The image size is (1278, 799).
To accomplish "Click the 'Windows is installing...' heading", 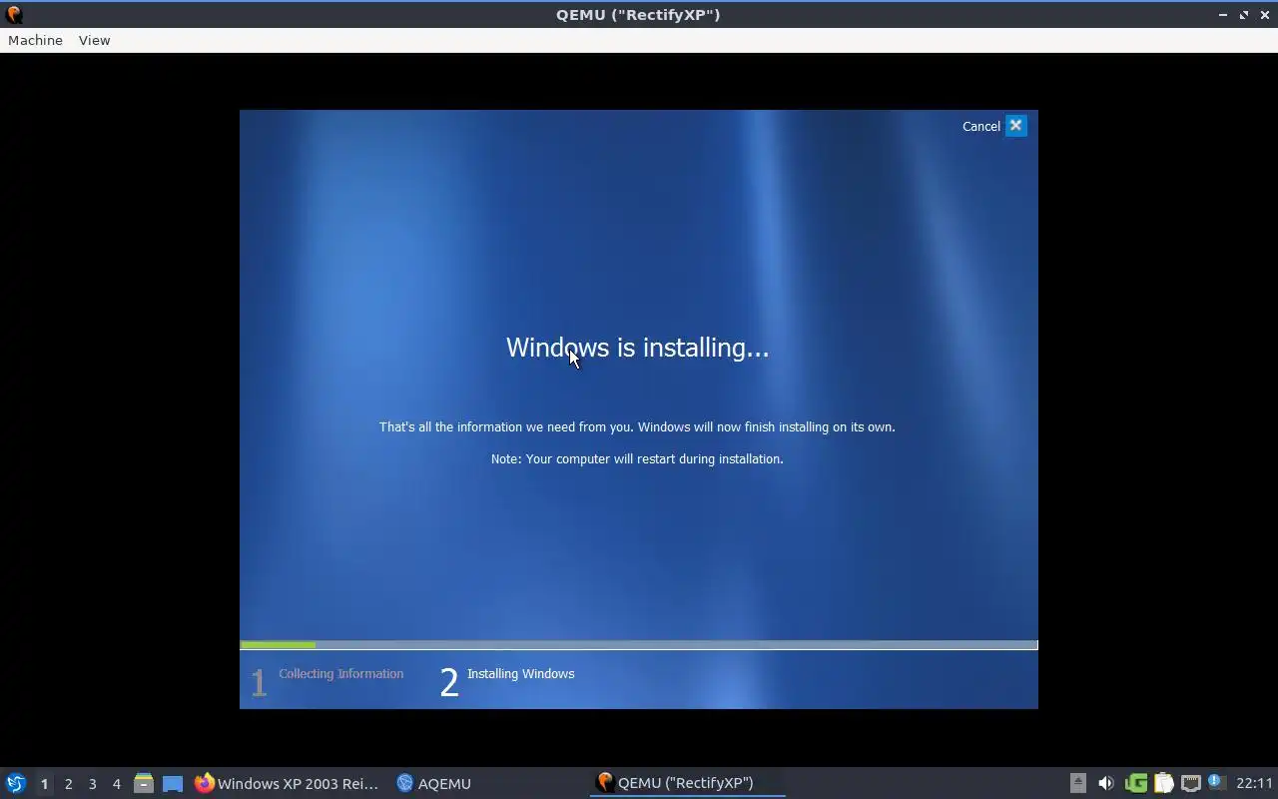I will coord(637,348).
